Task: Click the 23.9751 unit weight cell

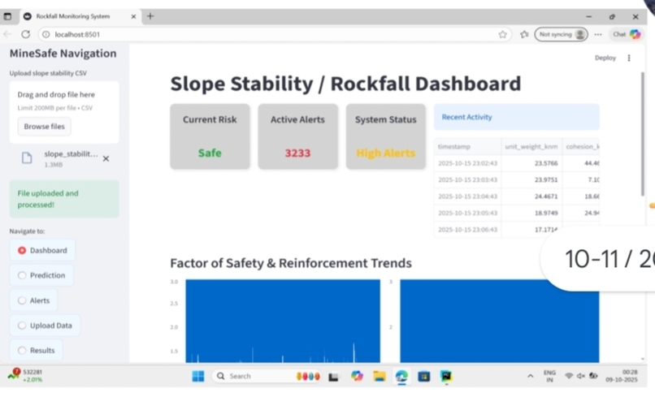Action: point(531,180)
